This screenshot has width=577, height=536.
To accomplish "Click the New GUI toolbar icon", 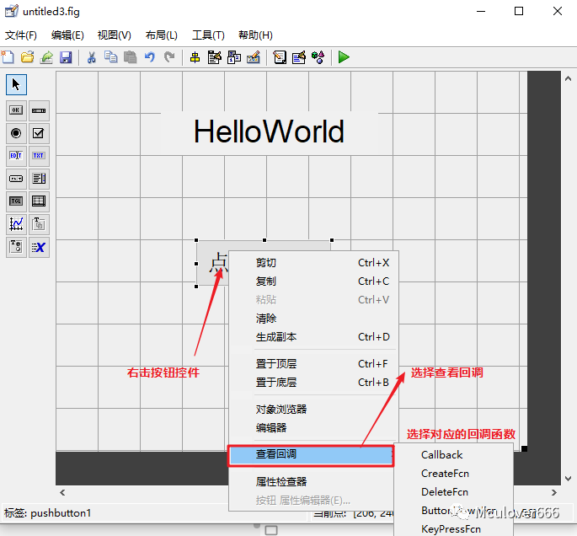I will click(8, 57).
